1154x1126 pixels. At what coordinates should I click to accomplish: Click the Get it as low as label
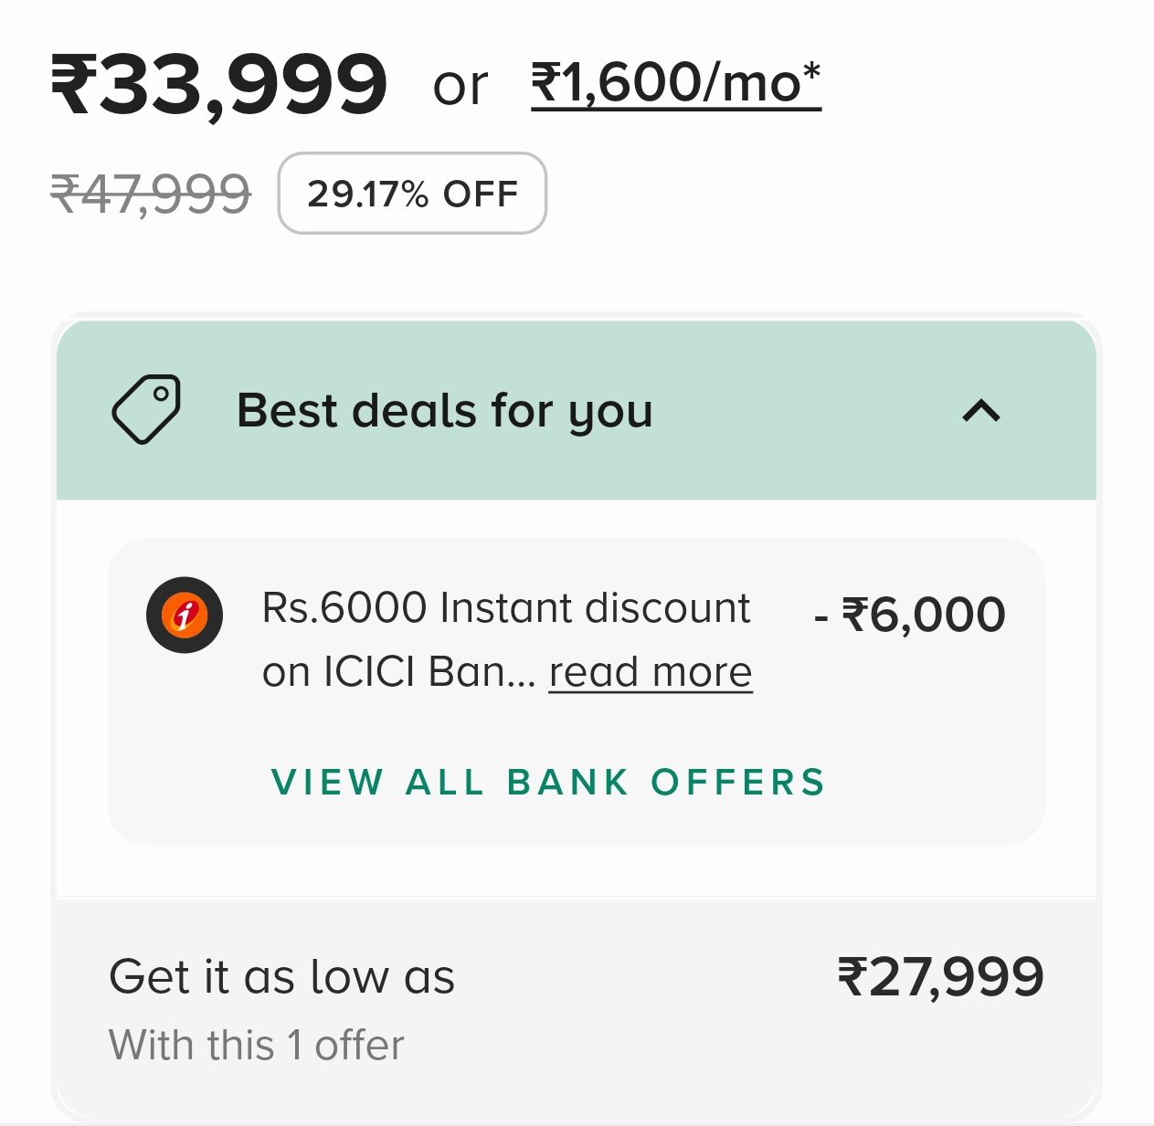click(x=281, y=977)
